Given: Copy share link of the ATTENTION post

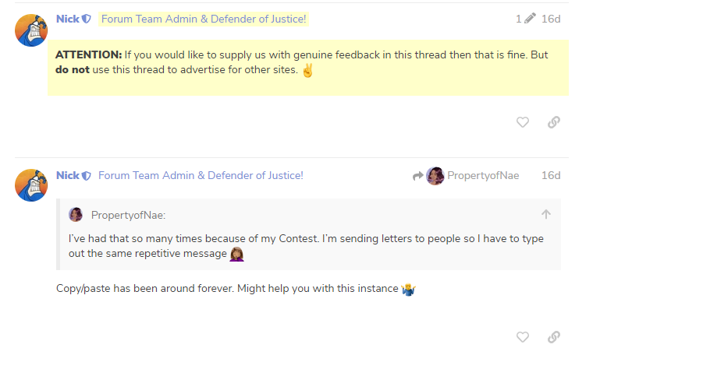Looking at the screenshot, I should [x=554, y=122].
